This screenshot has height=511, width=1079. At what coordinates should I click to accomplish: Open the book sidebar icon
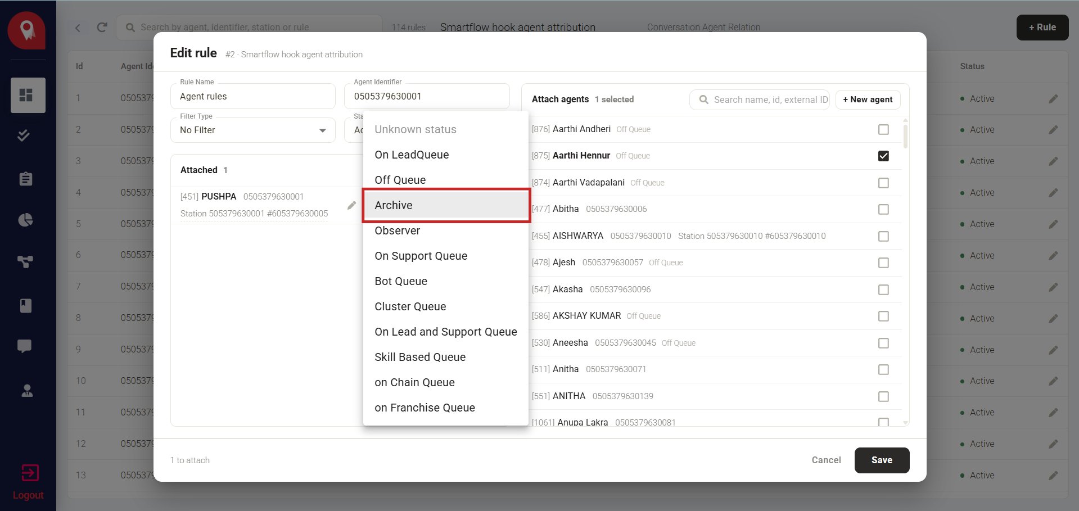pyautogui.click(x=26, y=305)
